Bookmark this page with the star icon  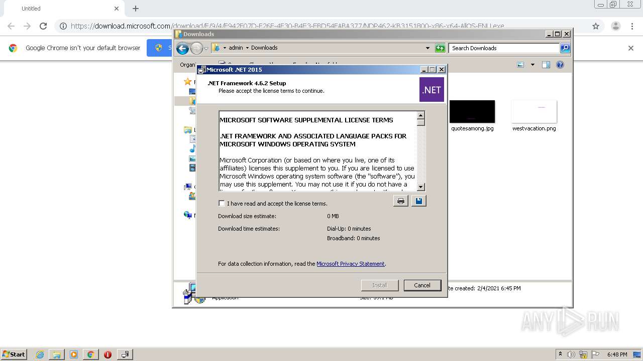[596, 26]
